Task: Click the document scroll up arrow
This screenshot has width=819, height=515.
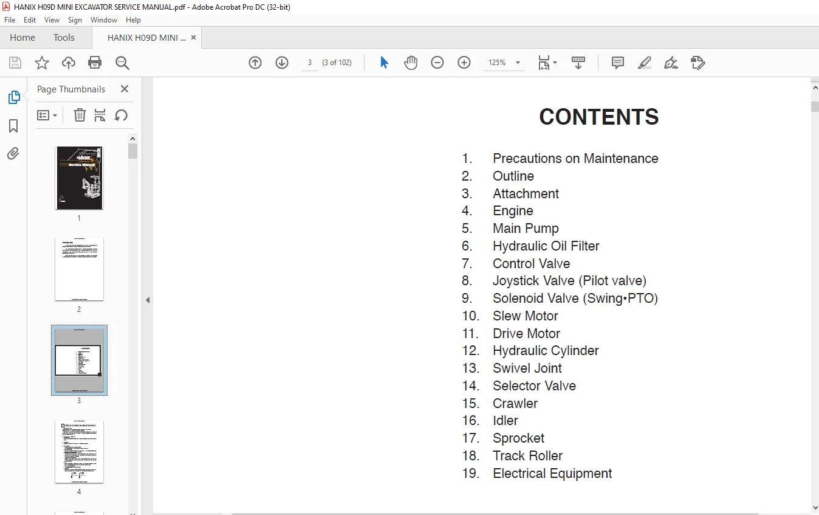Action: (815, 87)
